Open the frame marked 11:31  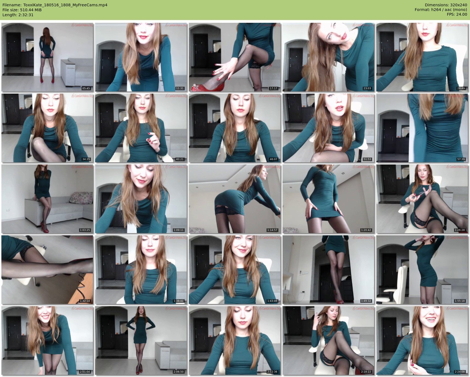point(141,57)
